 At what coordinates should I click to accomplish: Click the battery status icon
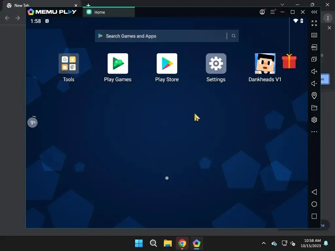[302, 21]
